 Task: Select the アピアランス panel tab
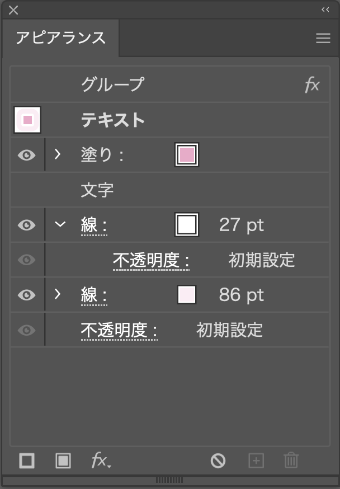pos(60,37)
